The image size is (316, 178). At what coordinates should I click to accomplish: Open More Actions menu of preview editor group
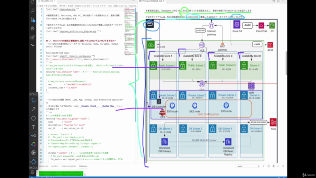(x=283, y=1)
